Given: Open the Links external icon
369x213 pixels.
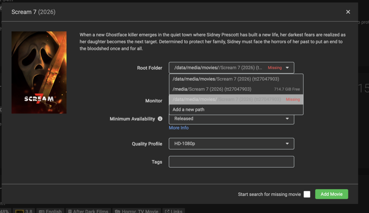Looking at the screenshot, I should pos(167,212).
